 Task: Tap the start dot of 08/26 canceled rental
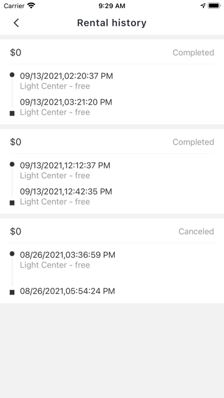pos(12,253)
